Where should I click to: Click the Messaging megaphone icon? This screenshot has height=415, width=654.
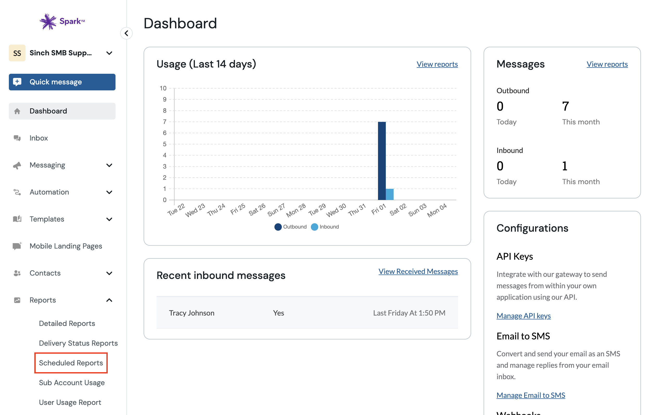coord(17,165)
